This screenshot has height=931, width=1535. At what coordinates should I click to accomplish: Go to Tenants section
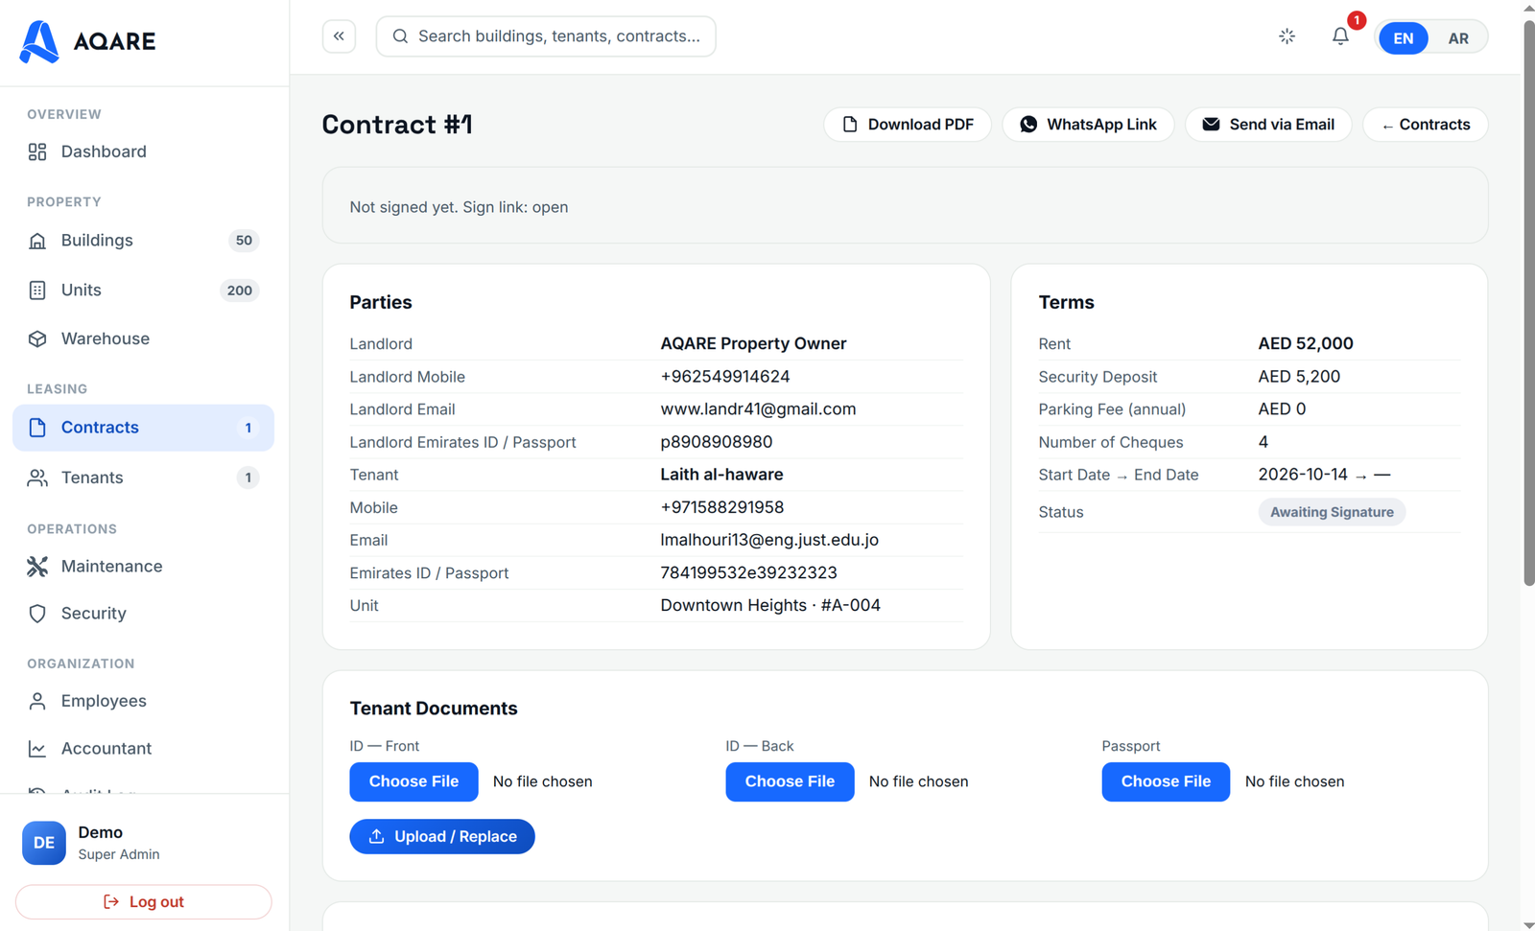[143, 477]
